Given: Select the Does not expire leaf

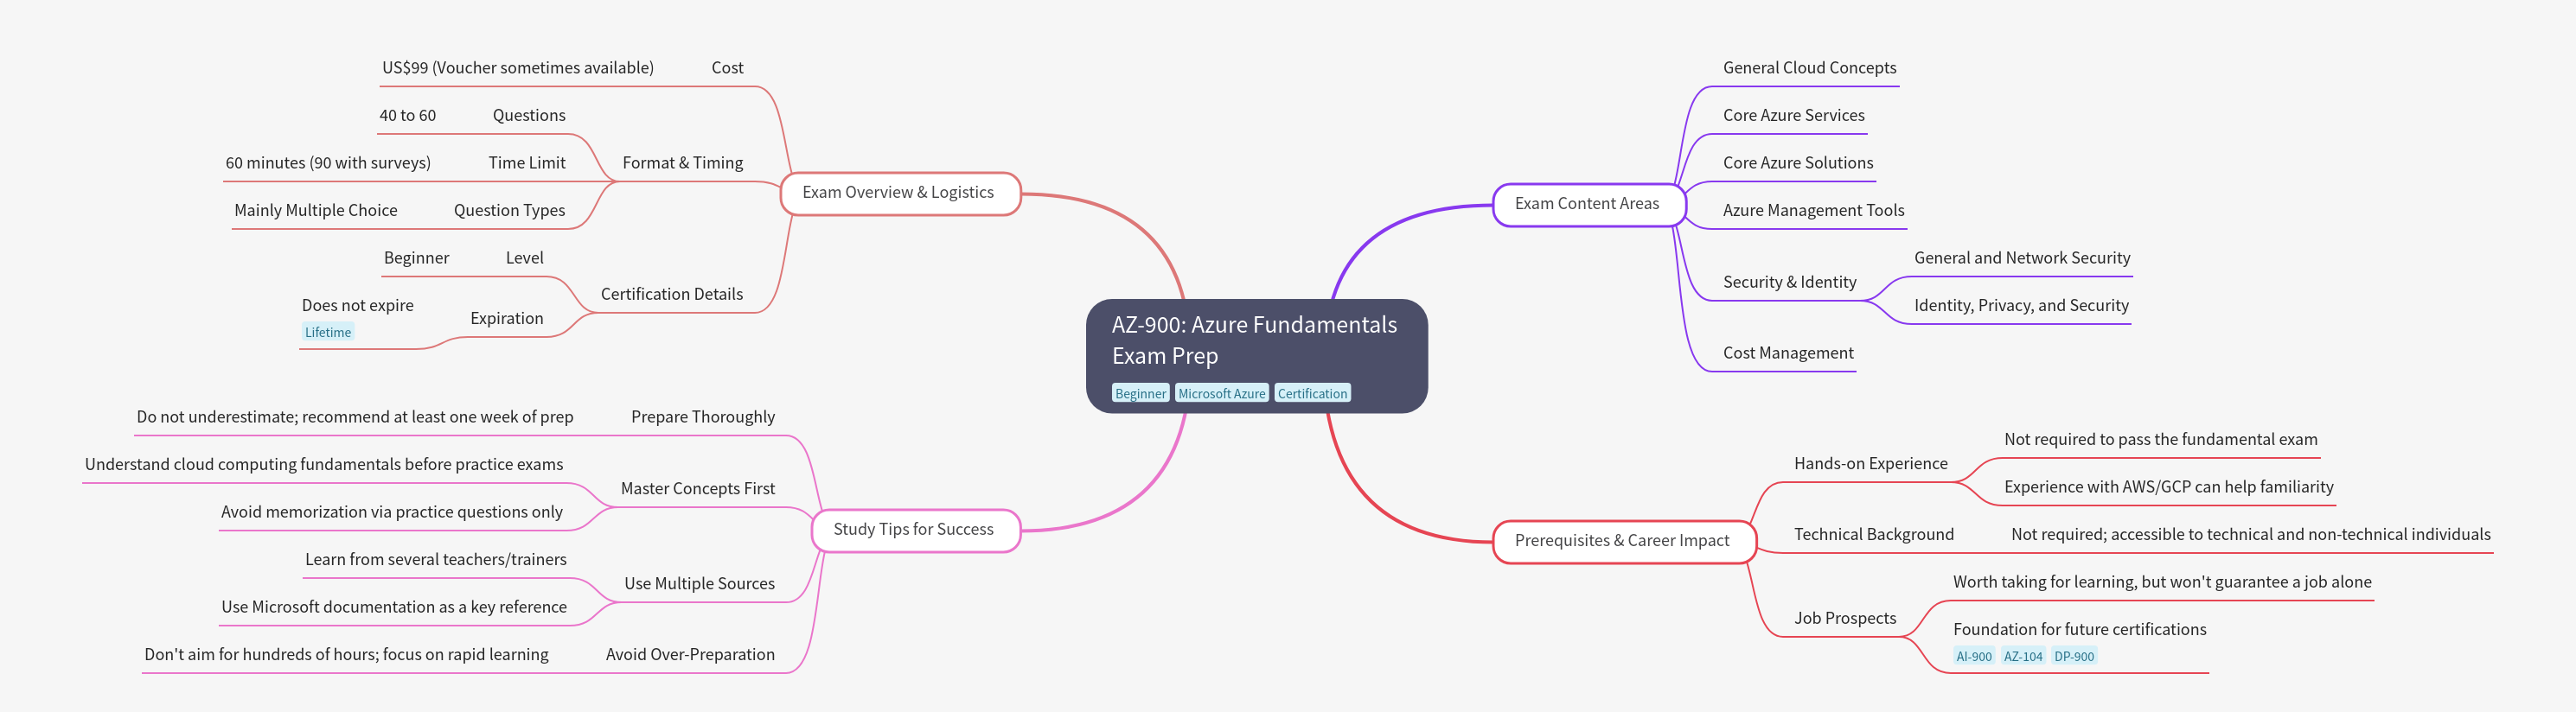Looking at the screenshot, I should point(358,306).
